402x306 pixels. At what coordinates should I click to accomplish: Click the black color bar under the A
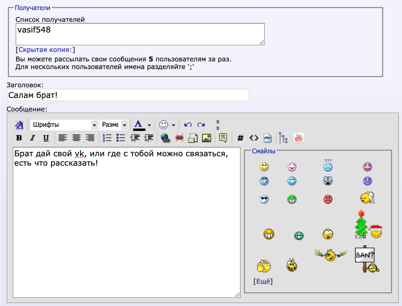[x=139, y=130]
